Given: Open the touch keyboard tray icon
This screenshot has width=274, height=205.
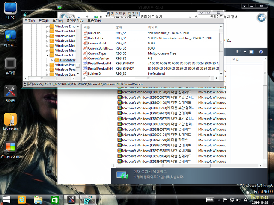Looking at the screenshot, I should pyautogui.click(x=210, y=200).
